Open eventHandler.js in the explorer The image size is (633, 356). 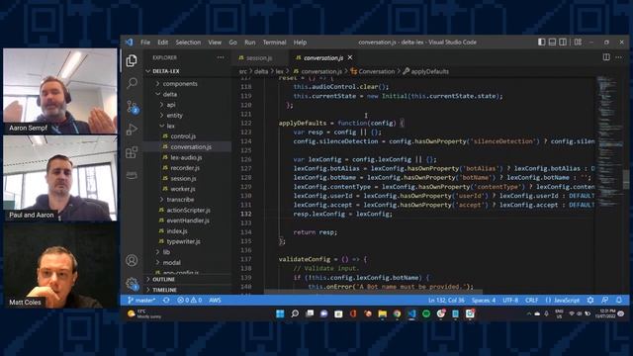(188, 221)
